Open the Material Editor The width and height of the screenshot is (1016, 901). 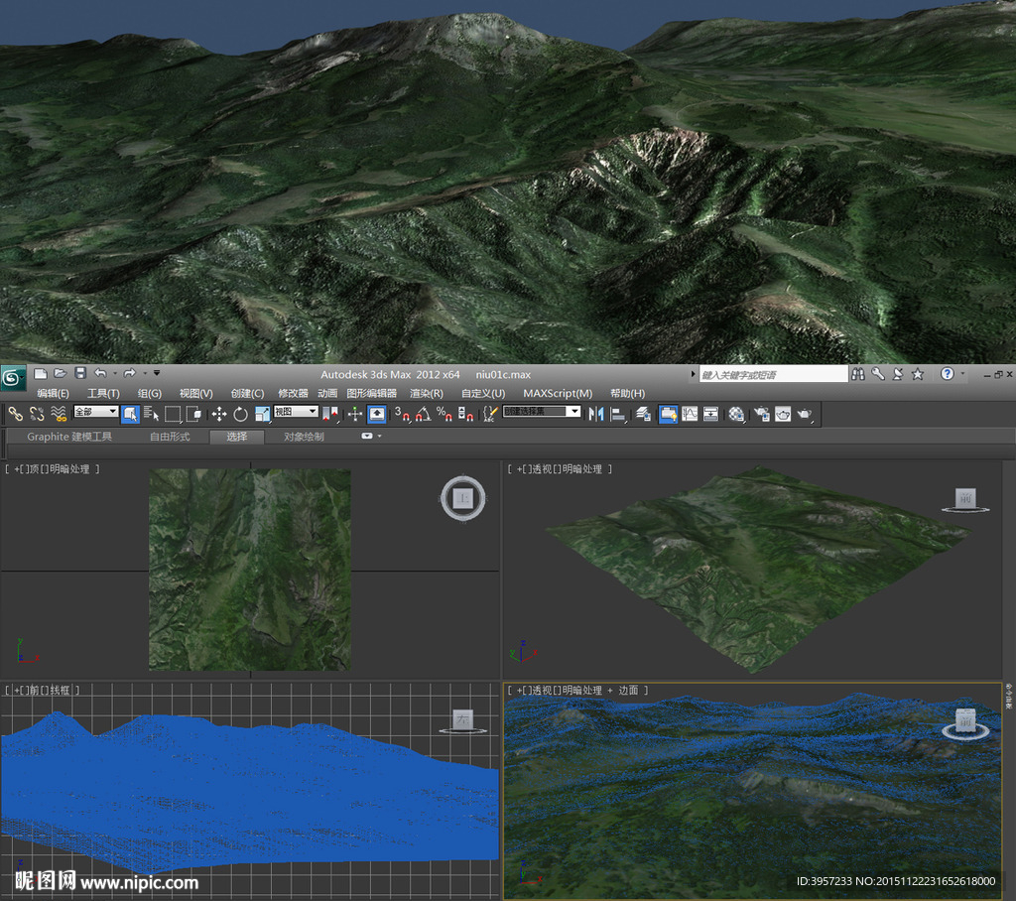coord(736,414)
